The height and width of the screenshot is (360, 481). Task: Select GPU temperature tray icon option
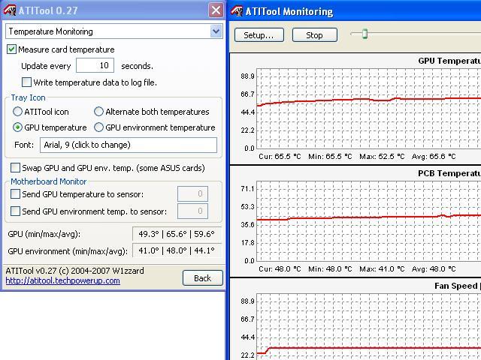17,127
